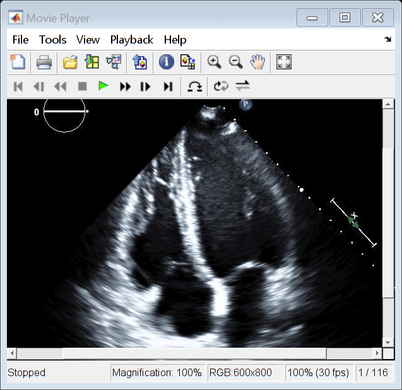The image size is (402, 390).
Task: Open the Playback menu
Action: (131, 40)
